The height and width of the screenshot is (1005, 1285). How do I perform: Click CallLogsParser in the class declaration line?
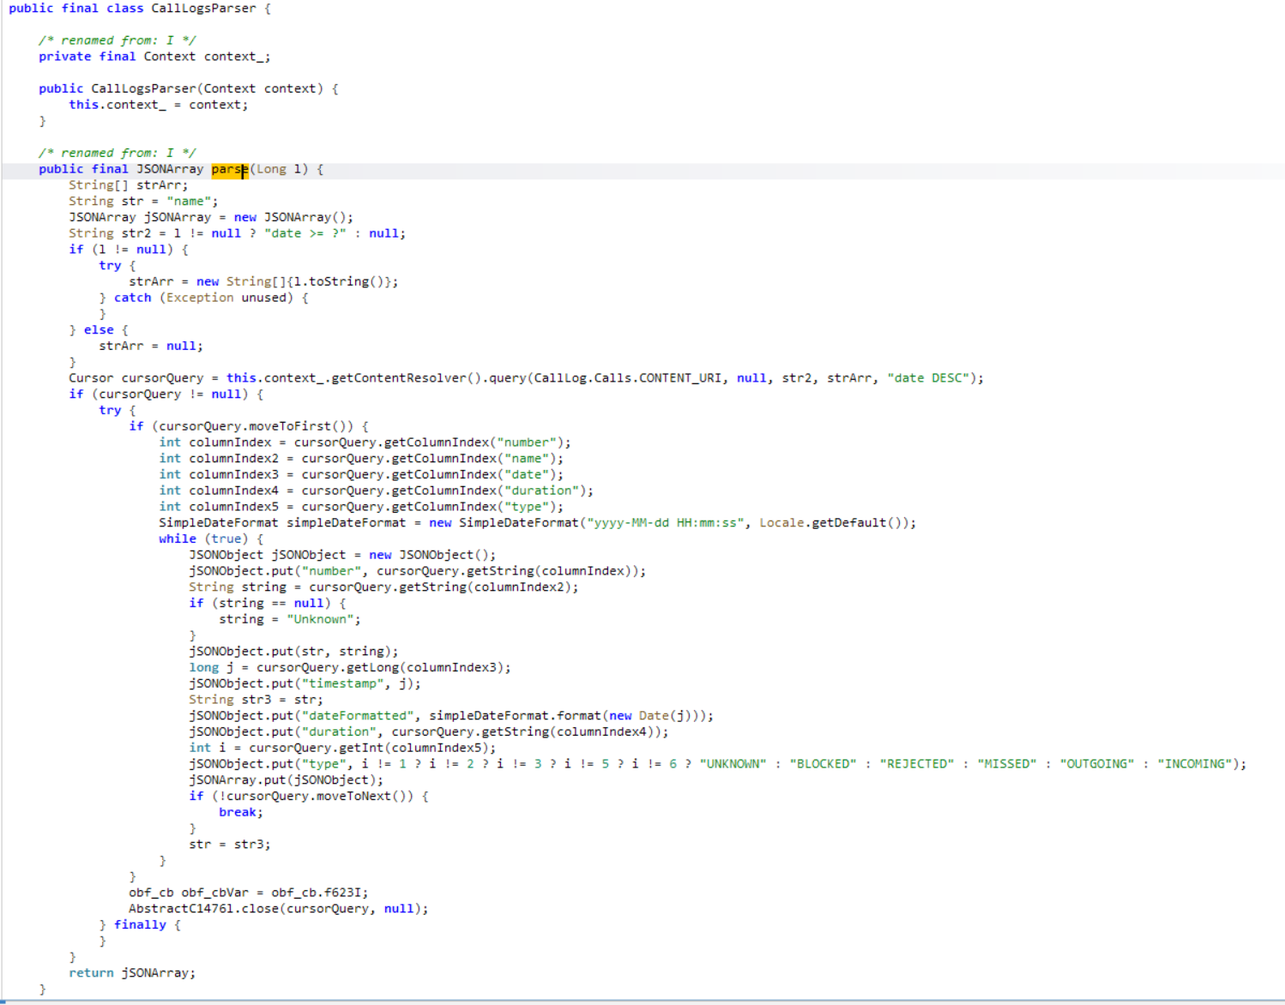coord(203,9)
